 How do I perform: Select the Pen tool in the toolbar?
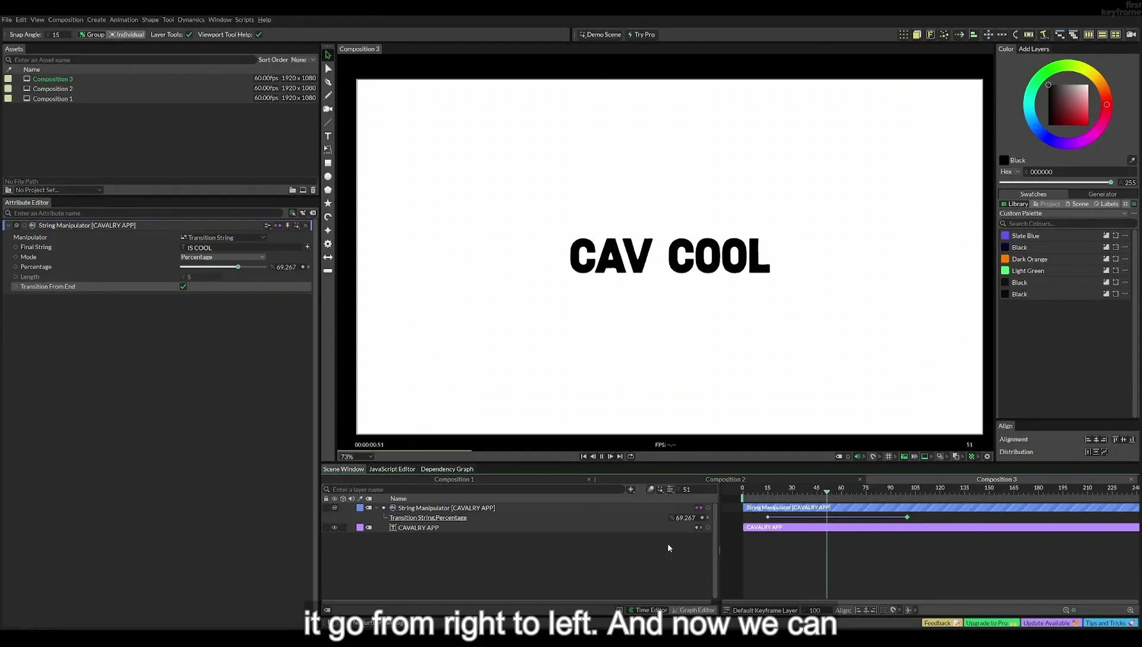point(328,82)
